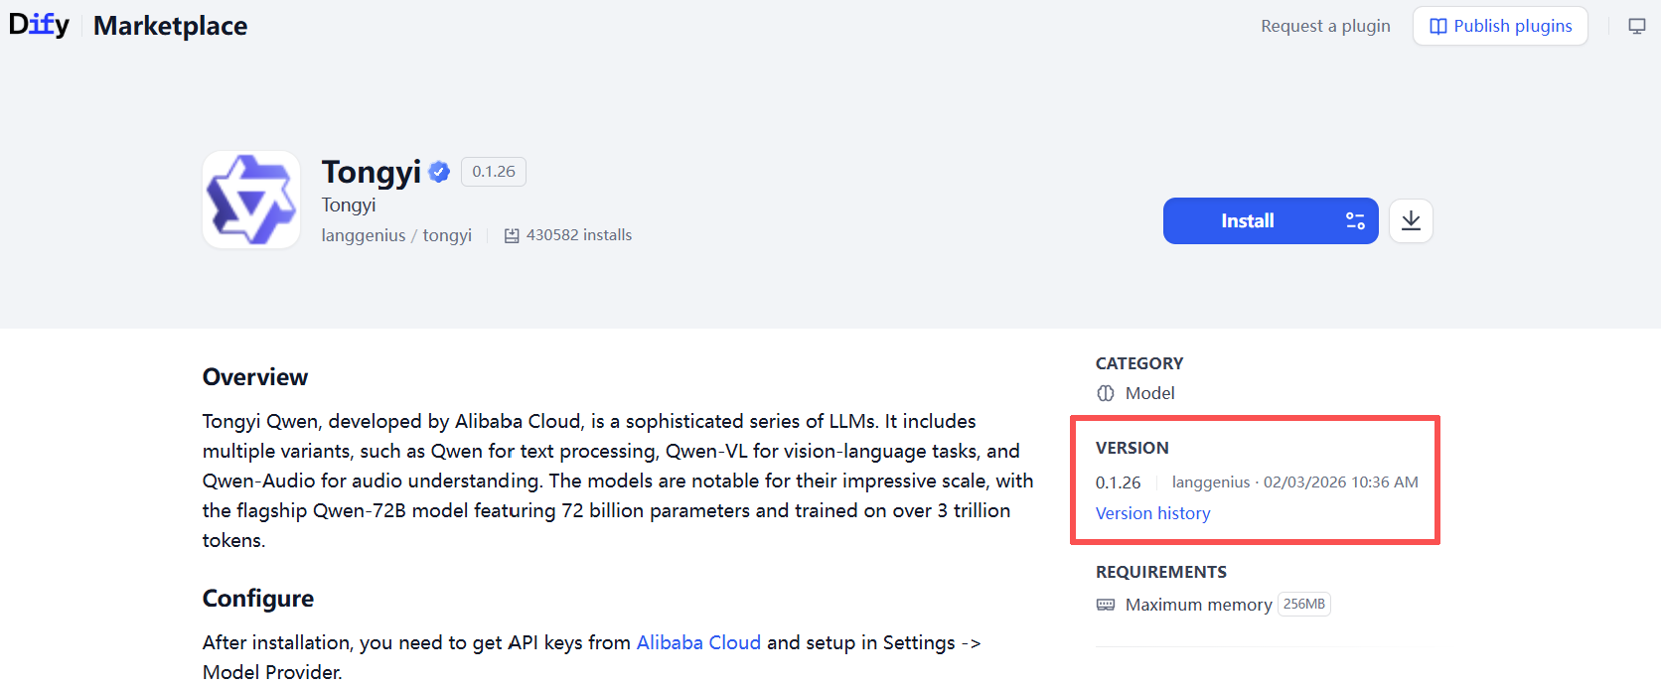Open the Request a plugin link
This screenshot has width=1661, height=687.
click(x=1325, y=26)
